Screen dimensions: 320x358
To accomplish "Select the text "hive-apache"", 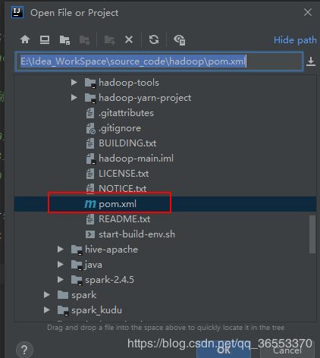I will (x=111, y=250).
